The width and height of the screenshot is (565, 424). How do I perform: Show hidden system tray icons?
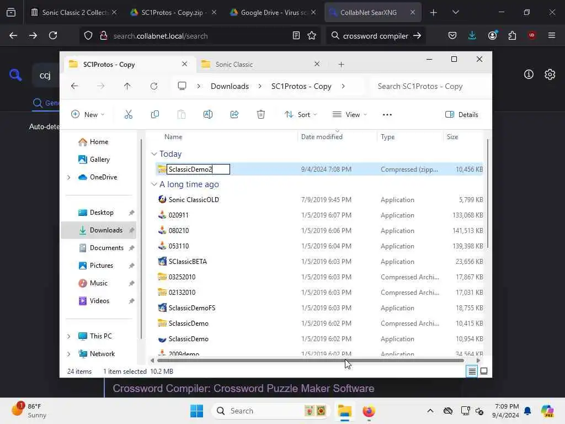pyautogui.click(x=430, y=411)
